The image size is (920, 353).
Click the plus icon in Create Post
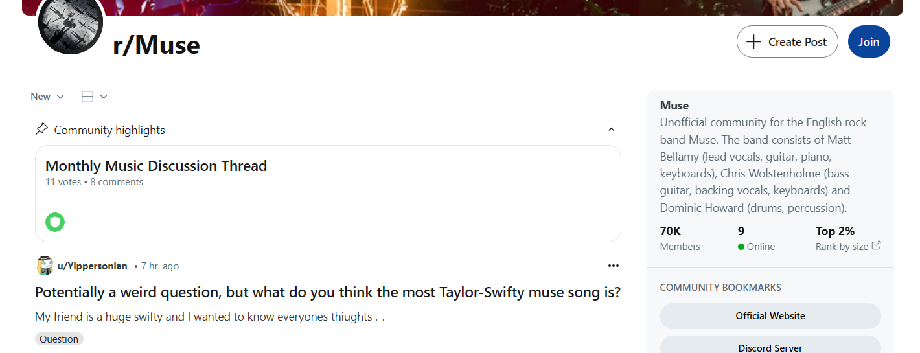[x=753, y=42]
